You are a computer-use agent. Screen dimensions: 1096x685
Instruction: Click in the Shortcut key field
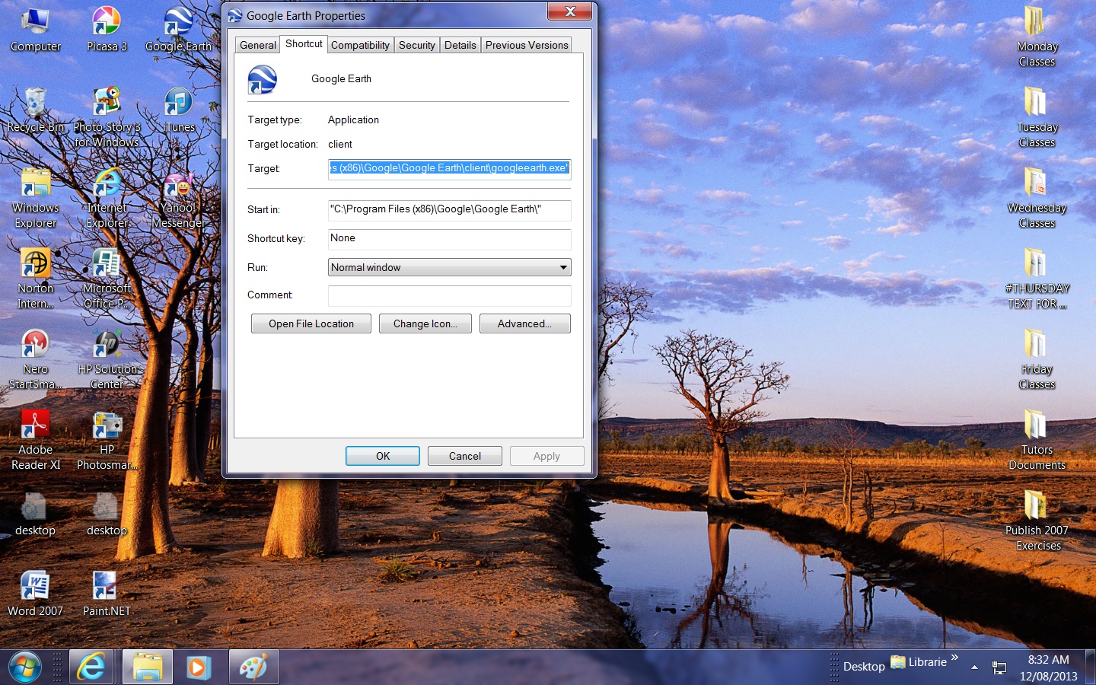click(x=449, y=239)
